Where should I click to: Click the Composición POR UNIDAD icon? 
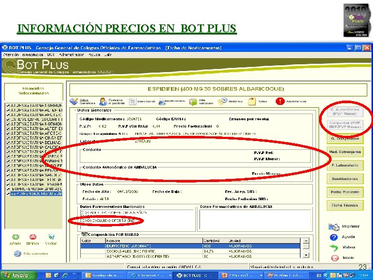84,234
